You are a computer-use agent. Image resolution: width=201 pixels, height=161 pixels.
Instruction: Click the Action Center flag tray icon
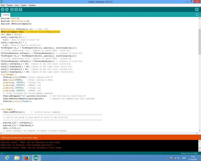171,158
